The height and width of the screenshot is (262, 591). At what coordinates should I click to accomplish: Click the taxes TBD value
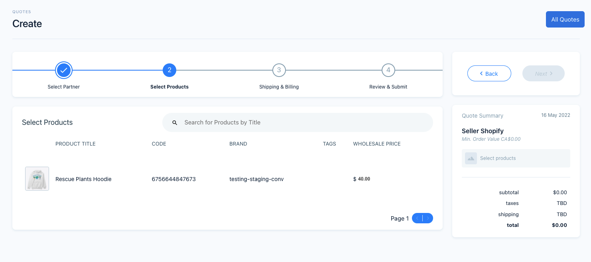(x=562, y=203)
